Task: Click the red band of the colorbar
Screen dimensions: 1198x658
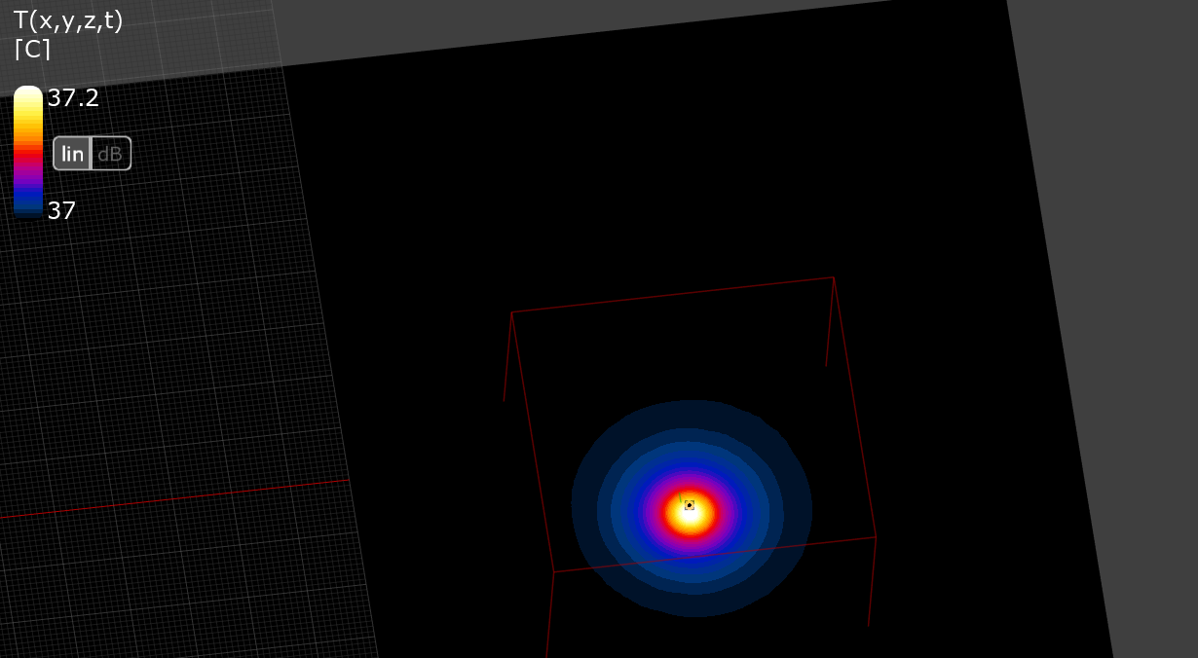Action: click(28, 153)
